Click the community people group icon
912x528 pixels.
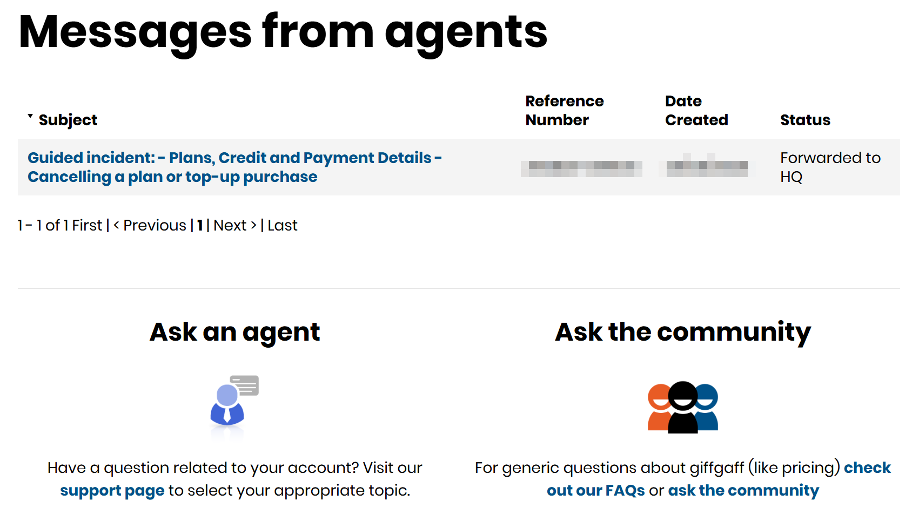[683, 407]
